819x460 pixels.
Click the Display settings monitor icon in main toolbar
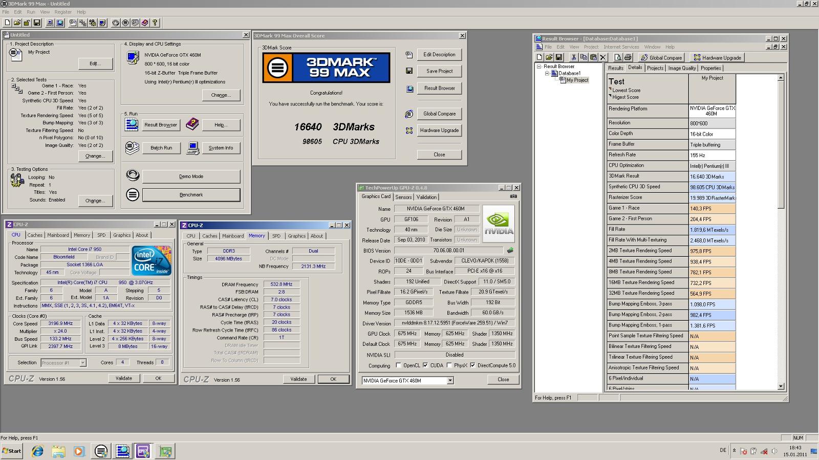coord(102,23)
